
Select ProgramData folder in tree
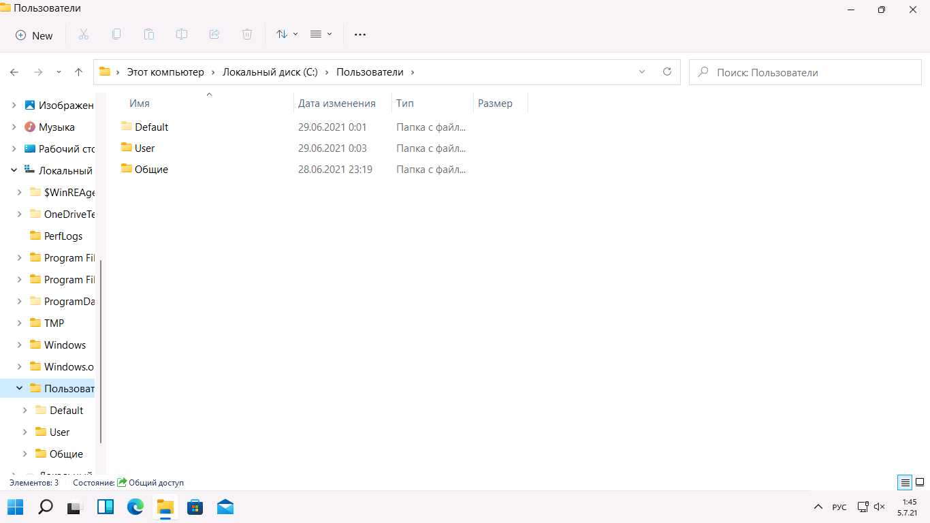[69, 302]
